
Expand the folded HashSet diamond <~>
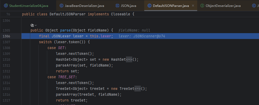pos(129,59)
